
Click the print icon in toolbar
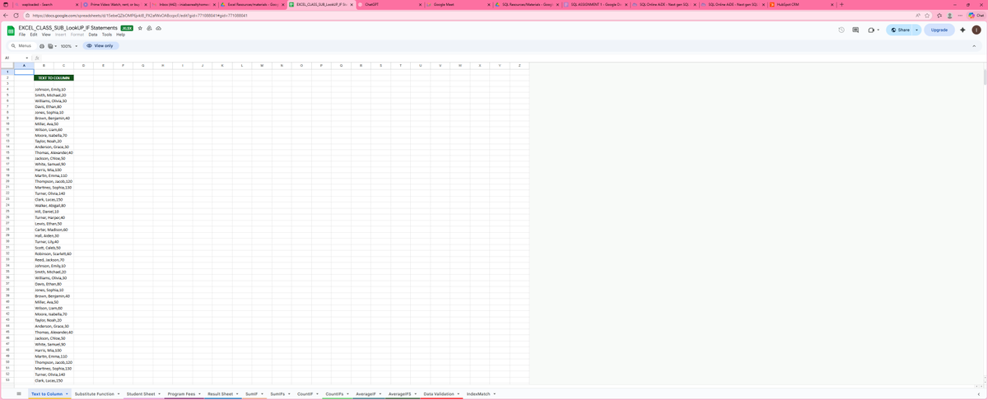click(x=42, y=46)
